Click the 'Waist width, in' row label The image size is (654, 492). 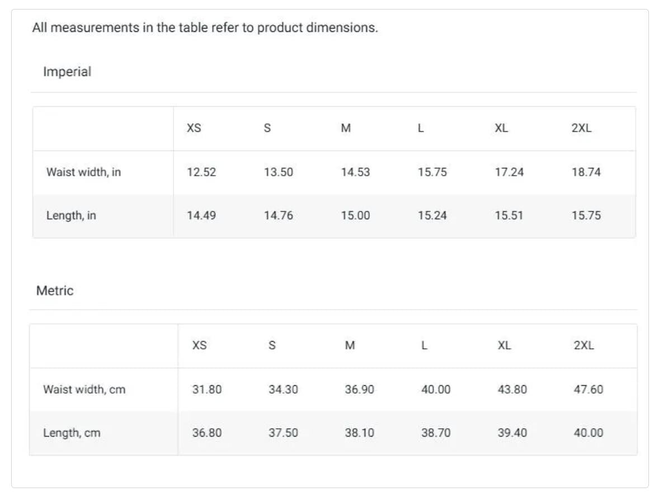pos(83,172)
